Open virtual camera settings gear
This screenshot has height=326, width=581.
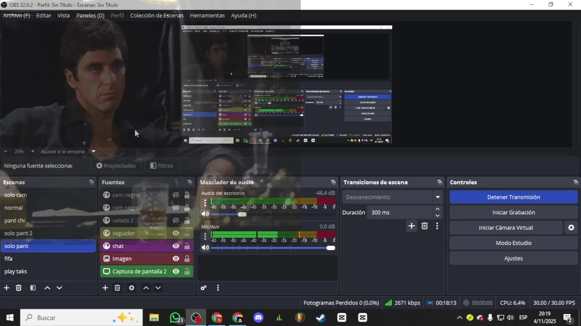click(571, 228)
